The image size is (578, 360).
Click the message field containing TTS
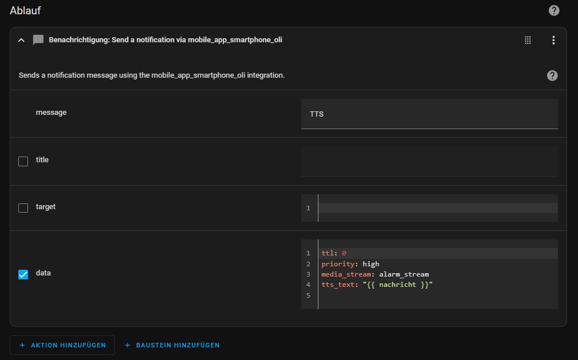(x=429, y=114)
